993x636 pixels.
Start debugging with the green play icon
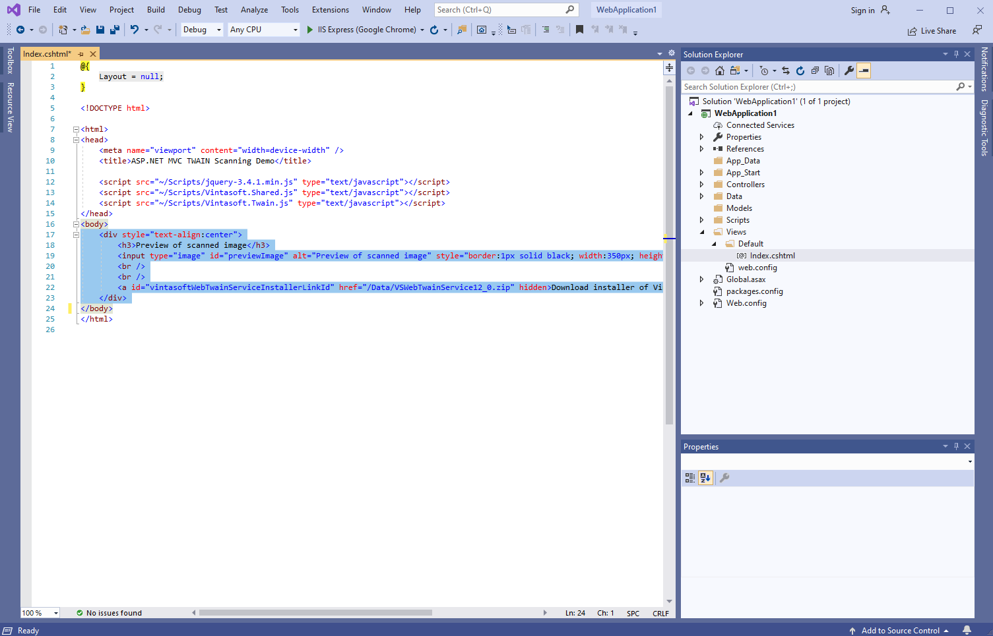pos(309,30)
